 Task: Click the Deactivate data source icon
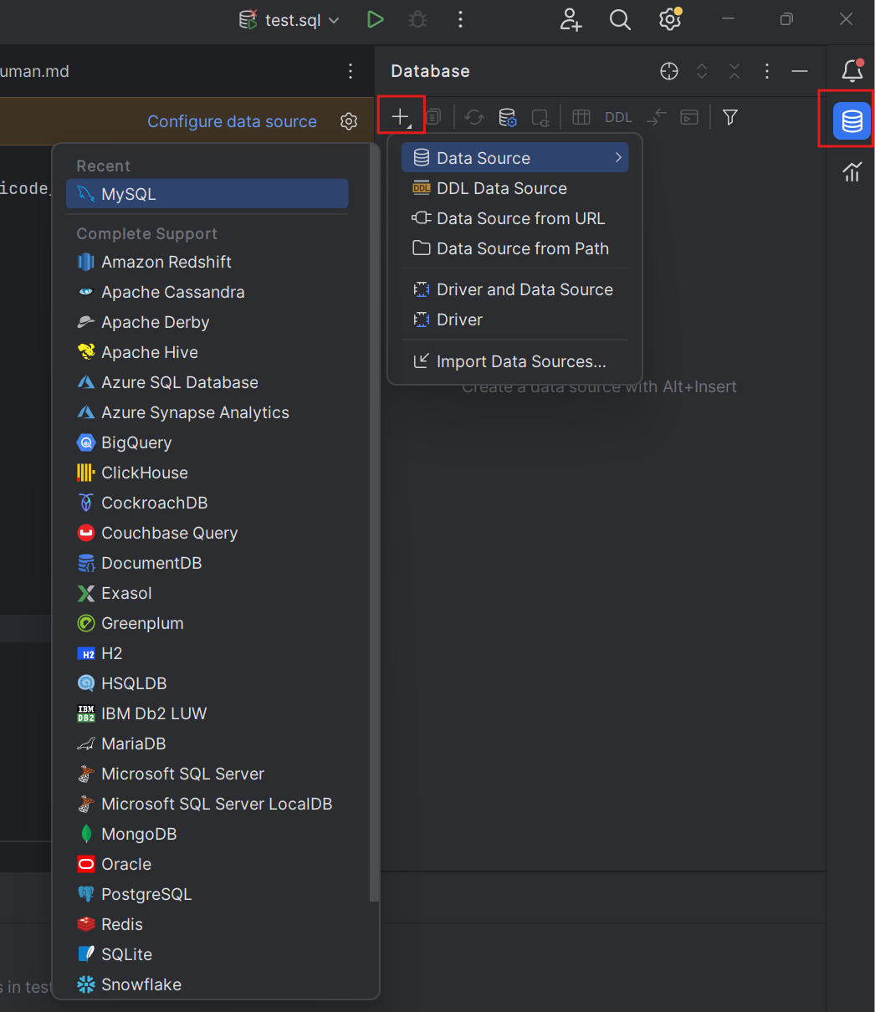point(540,117)
